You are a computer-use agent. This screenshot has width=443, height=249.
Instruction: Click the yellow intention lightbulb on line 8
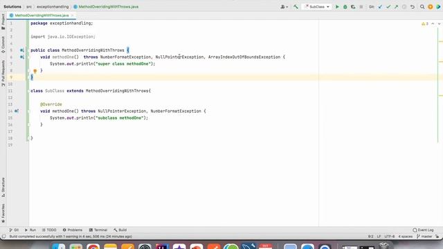click(x=35, y=71)
